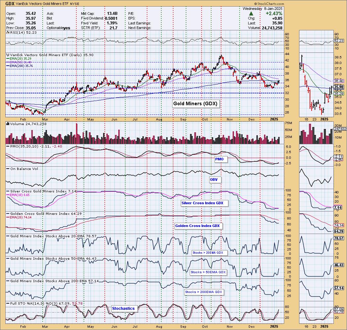Screen dimensions: 347x330
Task: Click the 35.90 last price tag
Action: tap(339, 87)
